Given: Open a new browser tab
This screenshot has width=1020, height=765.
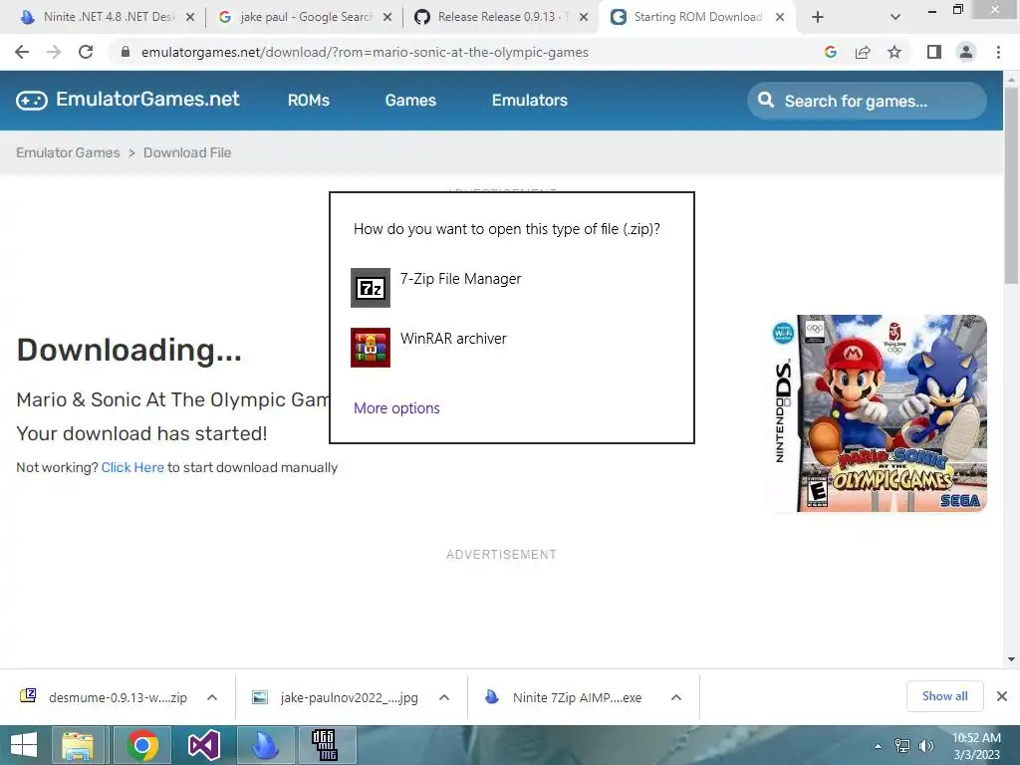Looking at the screenshot, I should coord(818,17).
